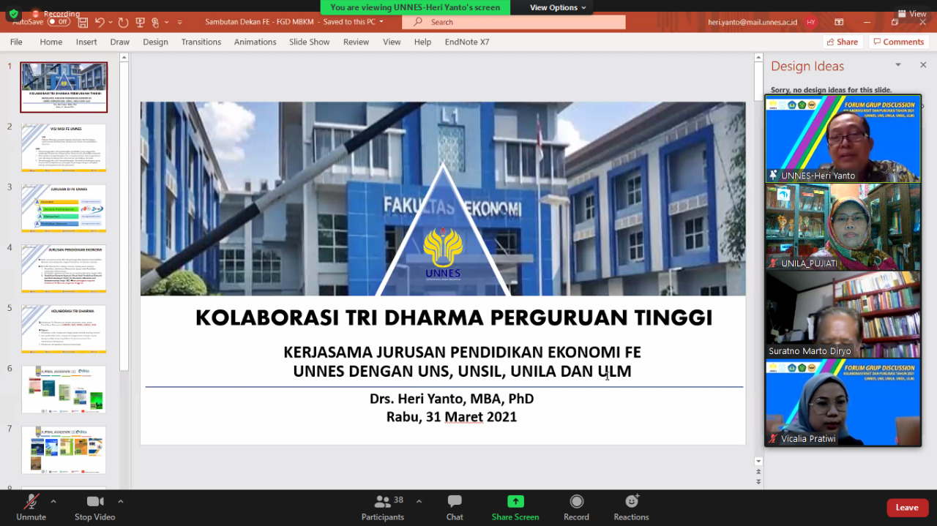Image resolution: width=937 pixels, height=526 pixels.
Task: Open the File menu
Action: pos(16,42)
